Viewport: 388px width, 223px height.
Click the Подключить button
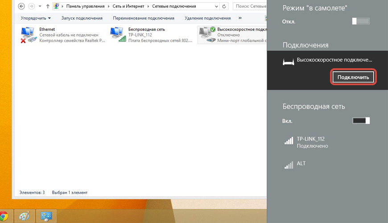coord(353,77)
